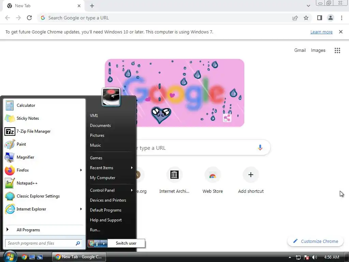Dismiss the Windows 7 update notice
Screen dimensions: 349x262
click(x=340, y=32)
